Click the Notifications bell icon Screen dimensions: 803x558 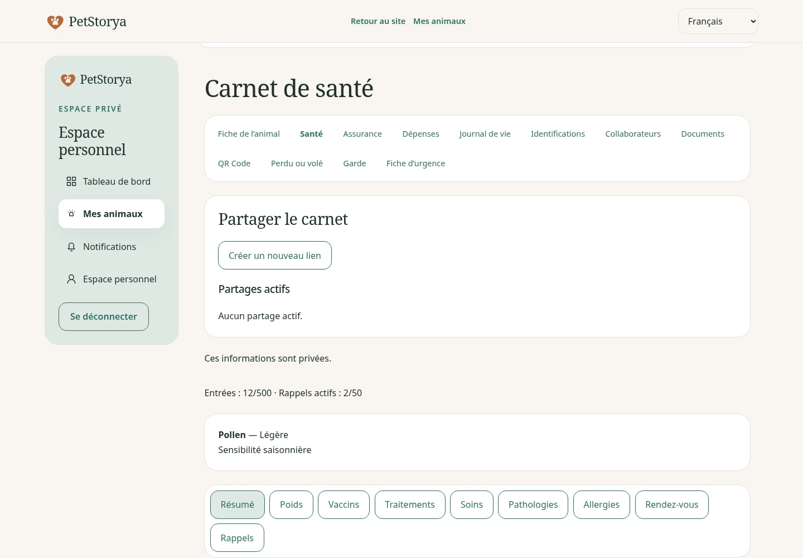point(71,247)
